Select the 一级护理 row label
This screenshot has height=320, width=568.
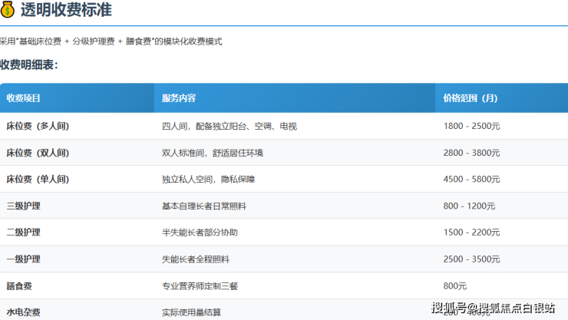(23, 259)
